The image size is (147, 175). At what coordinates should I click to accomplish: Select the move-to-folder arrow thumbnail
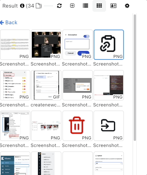(109, 126)
